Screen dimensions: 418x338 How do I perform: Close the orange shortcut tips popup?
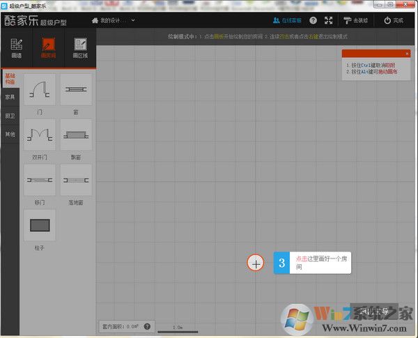pyautogui.click(x=407, y=53)
